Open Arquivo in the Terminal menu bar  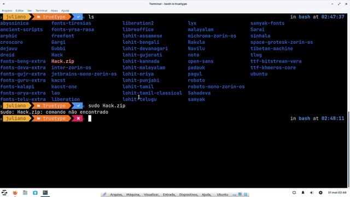point(7,10)
